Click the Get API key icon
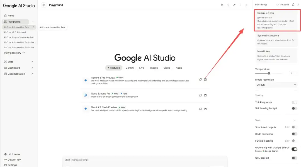Screen dimensions: 301x167 [x=5, y=159]
